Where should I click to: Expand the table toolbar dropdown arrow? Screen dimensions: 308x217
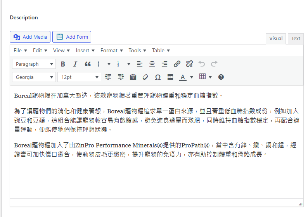pyautogui.click(x=210, y=77)
